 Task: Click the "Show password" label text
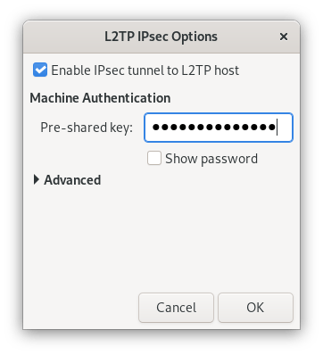click(211, 159)
